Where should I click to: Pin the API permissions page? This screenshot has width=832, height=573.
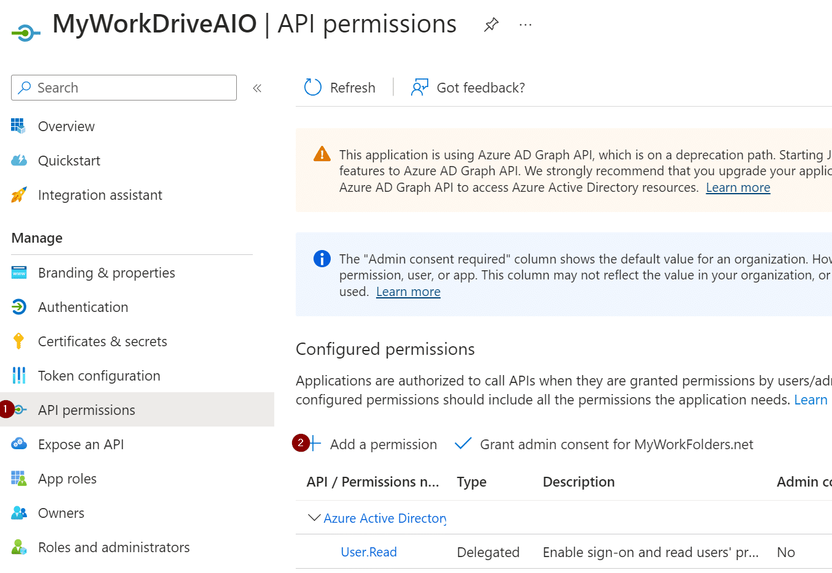pyautogui.click(x=491, y=25)
